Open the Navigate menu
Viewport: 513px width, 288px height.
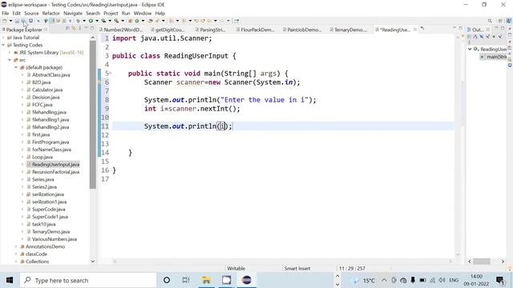point(73,13)
